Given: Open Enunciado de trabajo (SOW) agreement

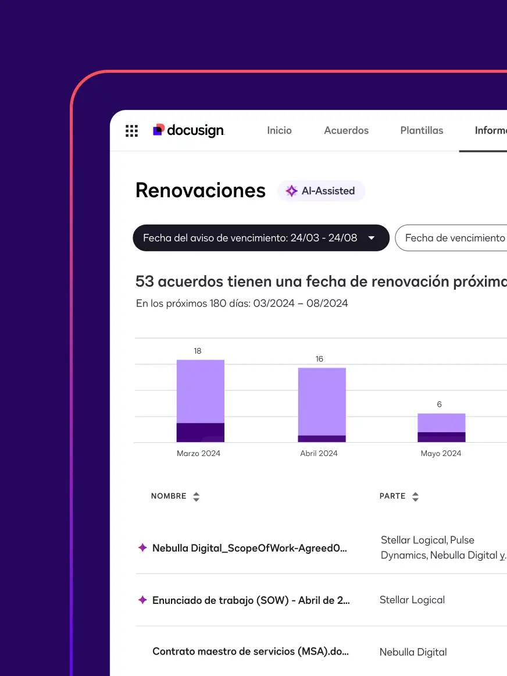Looking at the screenshot, I should 251,600.
